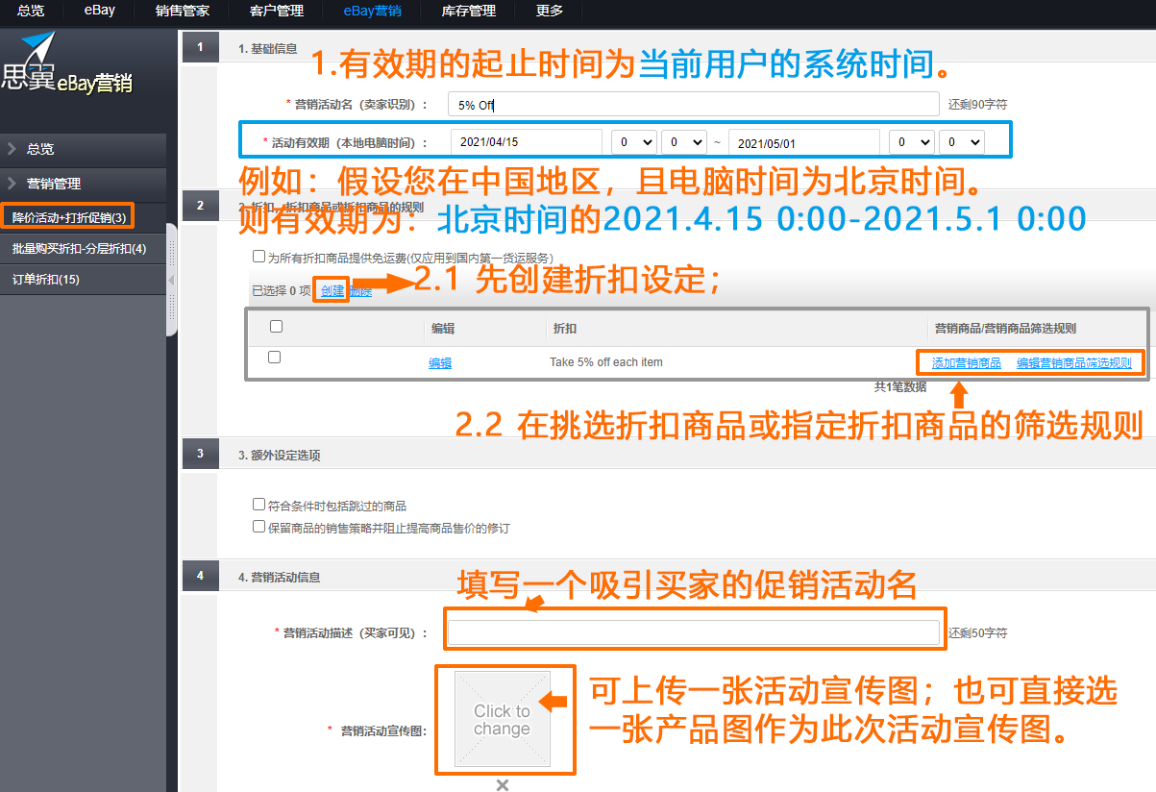Screen dimensions: 1156x792
Task: Tick the select-all checkbox in the table header
Action: click(x=276, y=327)
